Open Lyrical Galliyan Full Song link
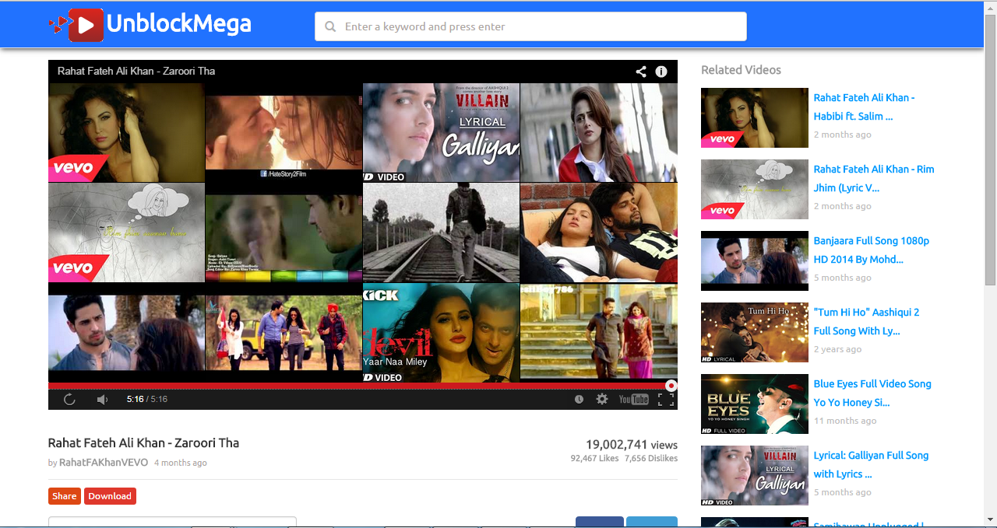 (871, 464)
